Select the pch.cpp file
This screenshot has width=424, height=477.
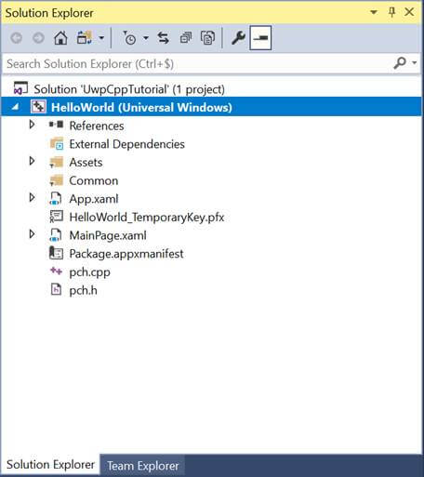tap(89, 272)
